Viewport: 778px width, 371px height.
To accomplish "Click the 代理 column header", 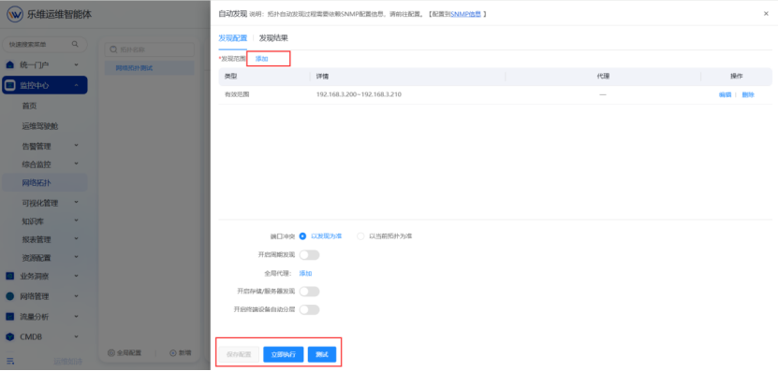I will 603,77.
